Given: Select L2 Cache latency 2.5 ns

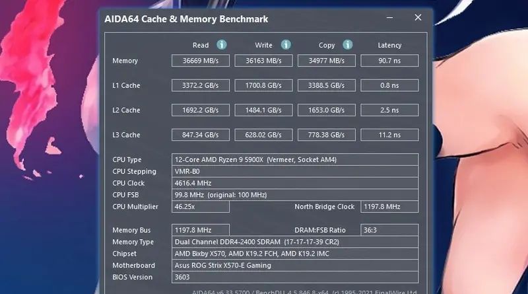Looking at the screenshot, I should pos(389,110).
